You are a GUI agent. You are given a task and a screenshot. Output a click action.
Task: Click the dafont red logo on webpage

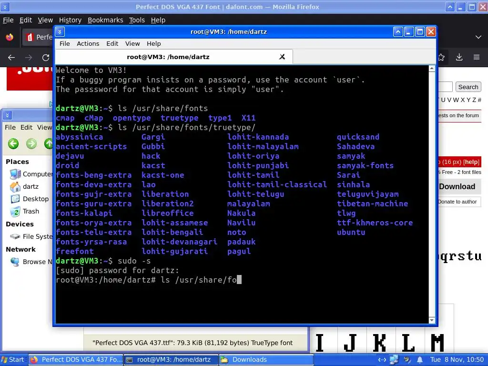coord(30,79)
